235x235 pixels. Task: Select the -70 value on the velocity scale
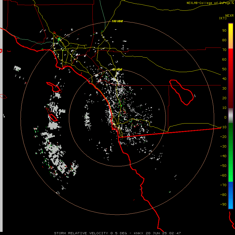click(223, 185)
